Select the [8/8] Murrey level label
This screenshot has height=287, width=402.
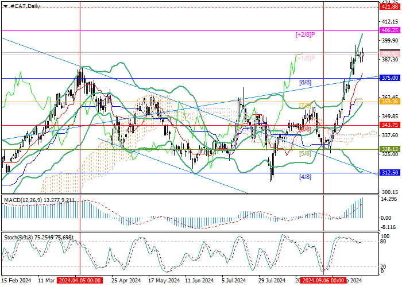(305, 82)
